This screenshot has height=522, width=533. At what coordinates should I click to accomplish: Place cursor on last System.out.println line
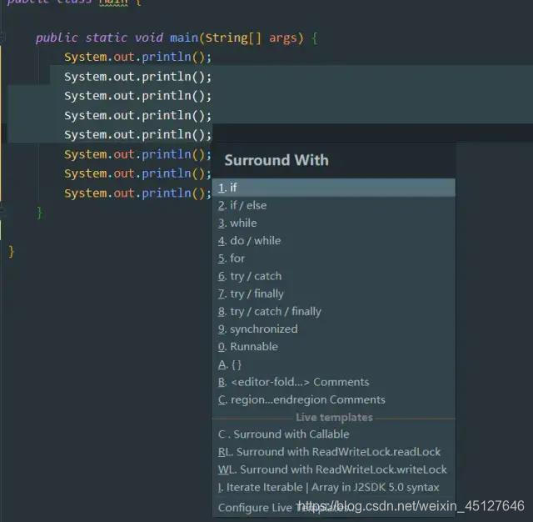tap(137, 193)
